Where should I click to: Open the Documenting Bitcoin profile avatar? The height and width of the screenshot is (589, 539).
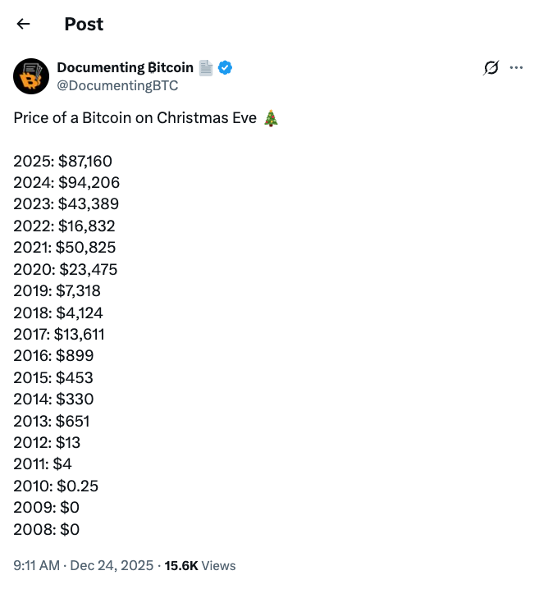(x=31, y=76)
